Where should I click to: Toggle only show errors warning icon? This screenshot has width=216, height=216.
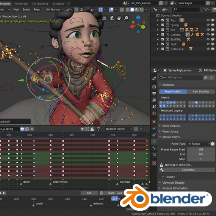point(92,129)
